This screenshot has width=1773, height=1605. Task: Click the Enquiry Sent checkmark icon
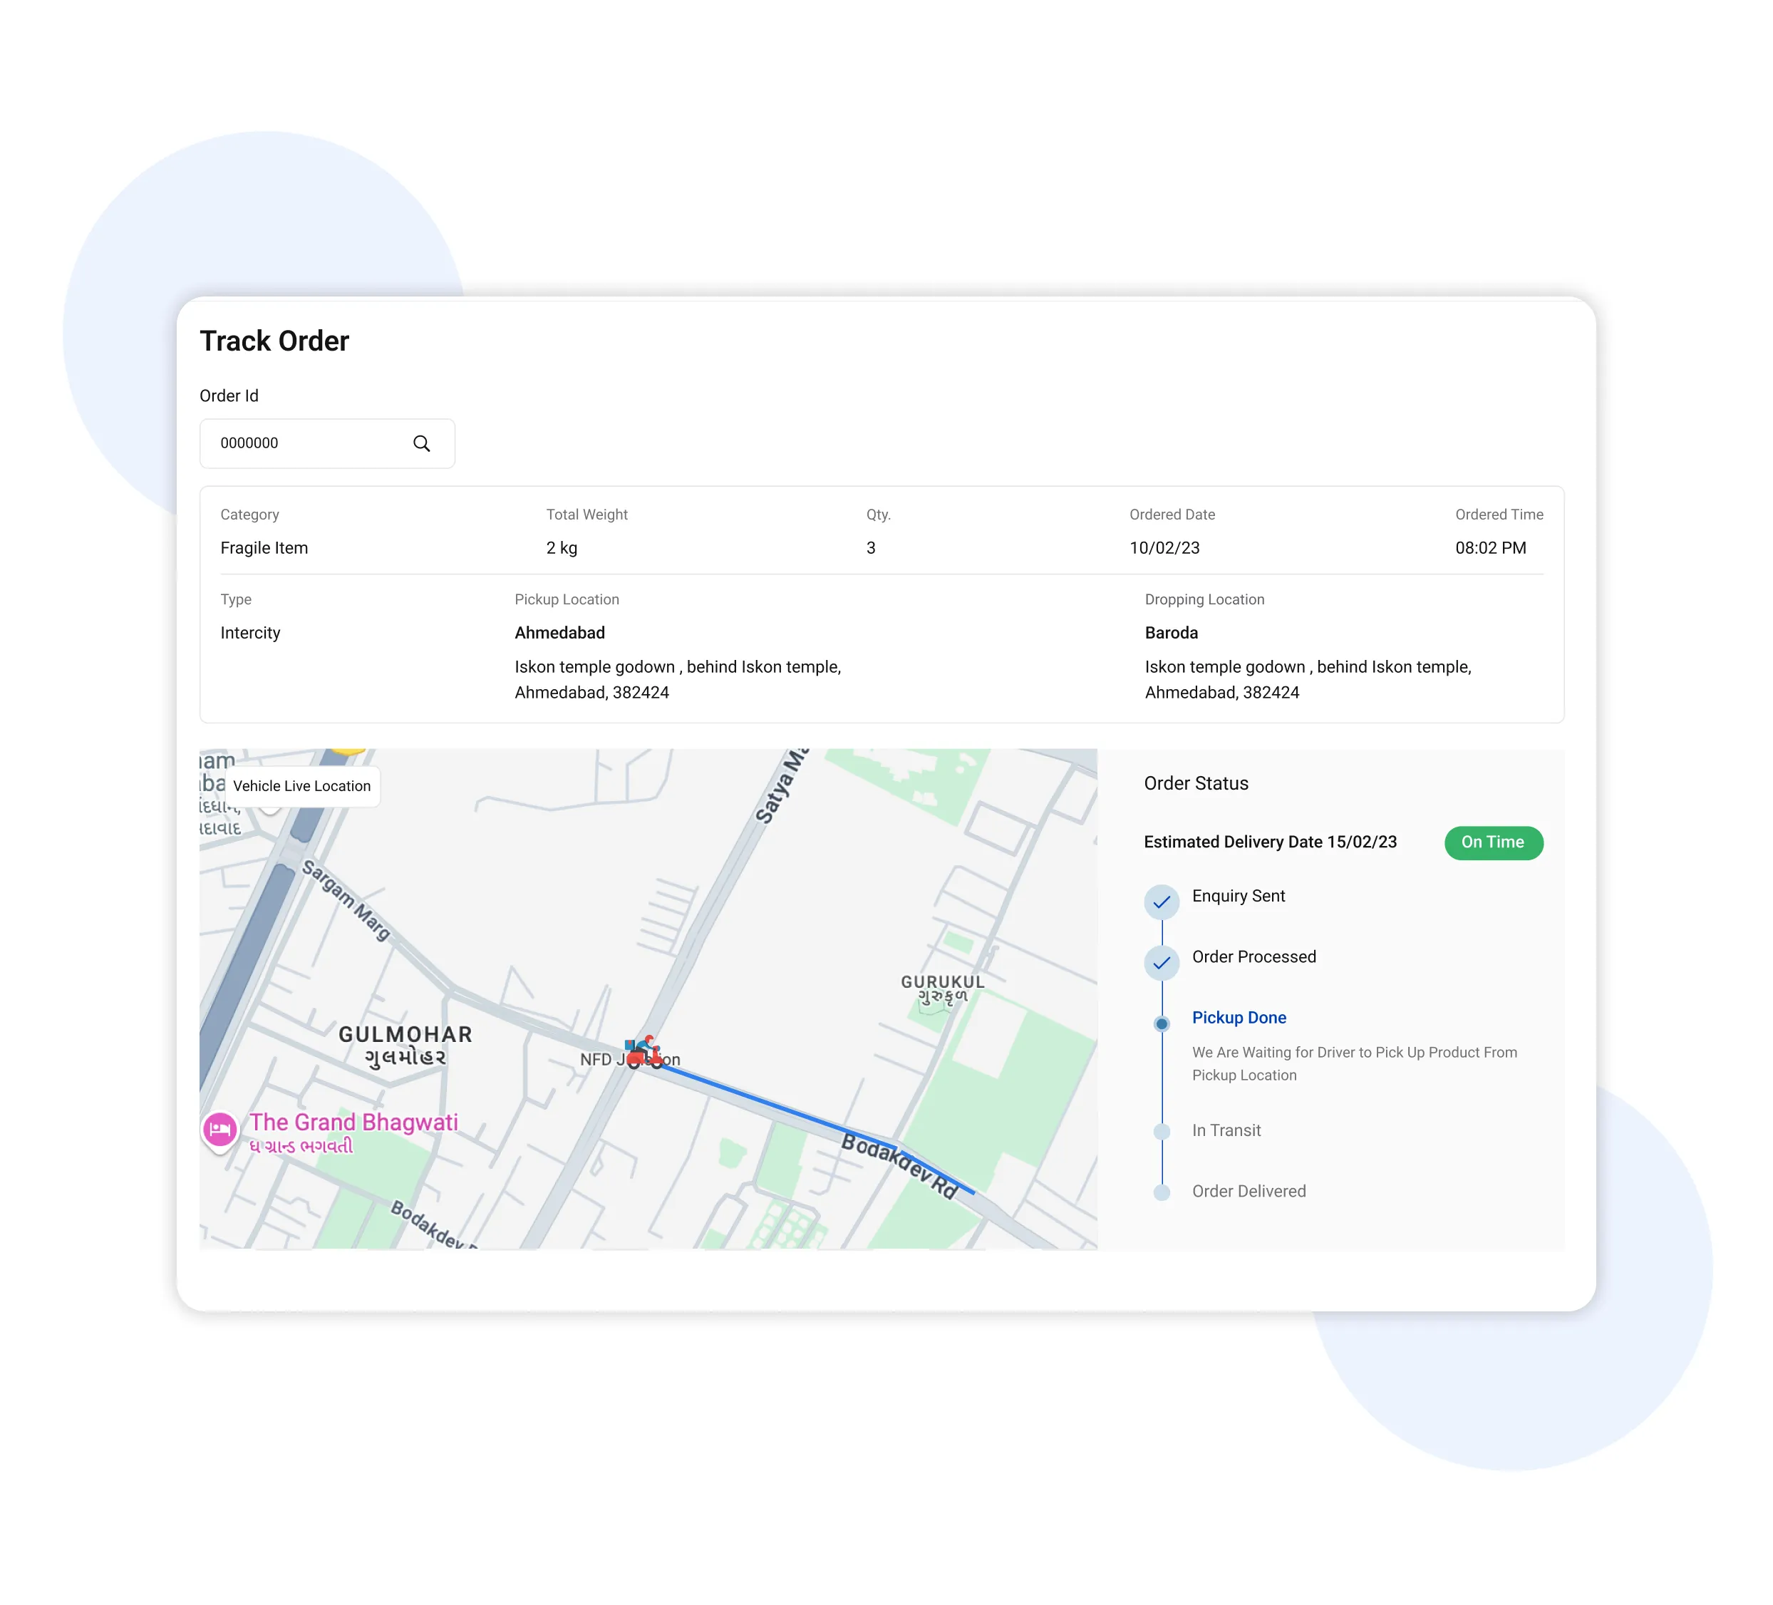click(x=1161, y=902)
